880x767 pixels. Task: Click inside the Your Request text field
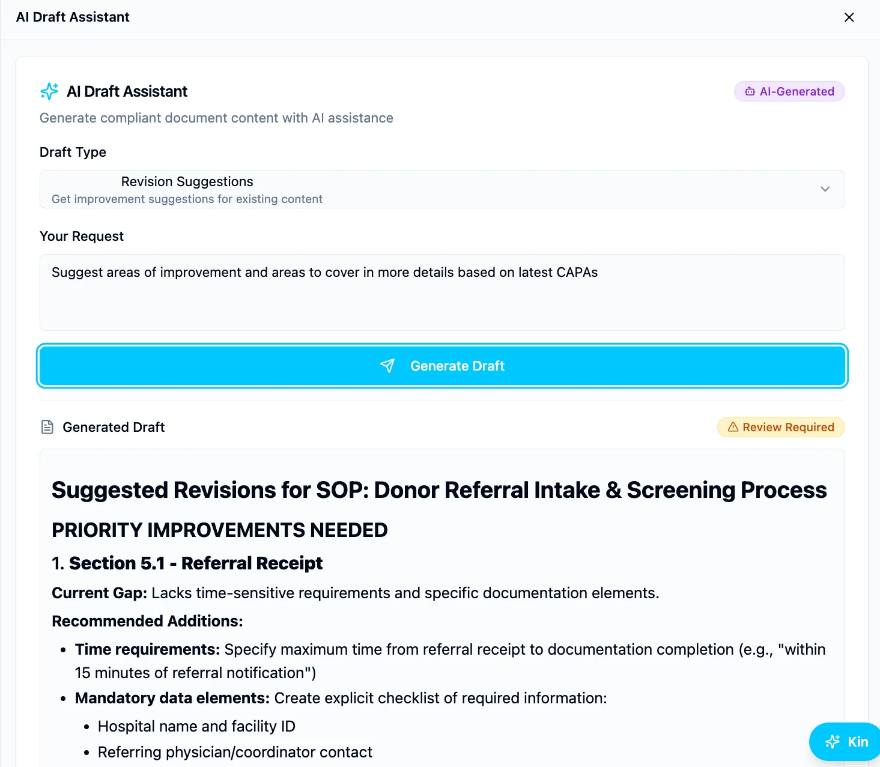pos(442,293)
